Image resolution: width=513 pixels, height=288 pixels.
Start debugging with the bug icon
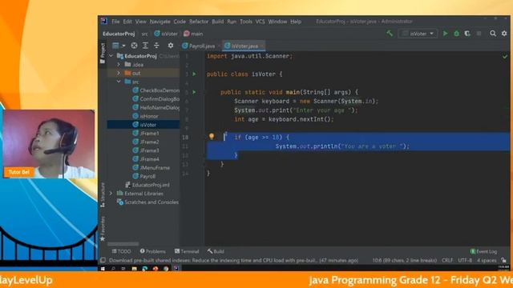(x=456, y=34)
